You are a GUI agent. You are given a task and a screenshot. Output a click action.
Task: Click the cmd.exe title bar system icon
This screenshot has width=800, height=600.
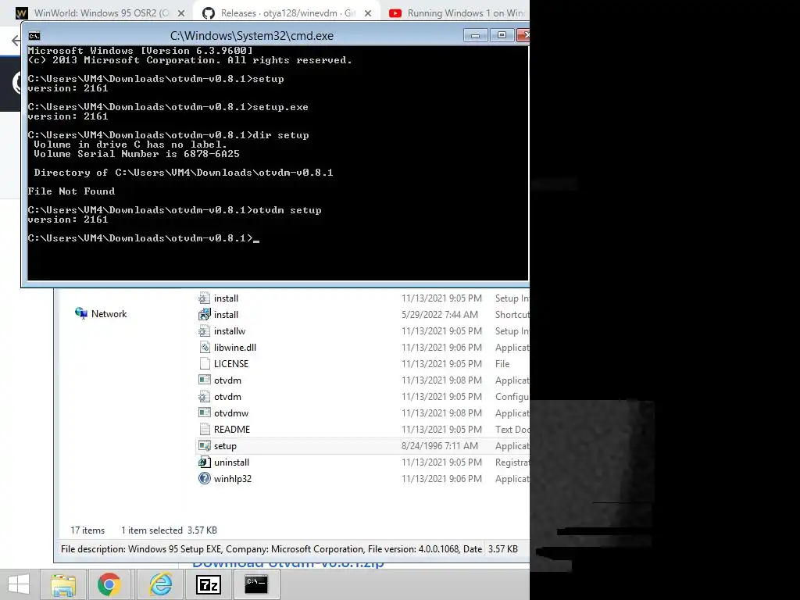tap(34, 36)
